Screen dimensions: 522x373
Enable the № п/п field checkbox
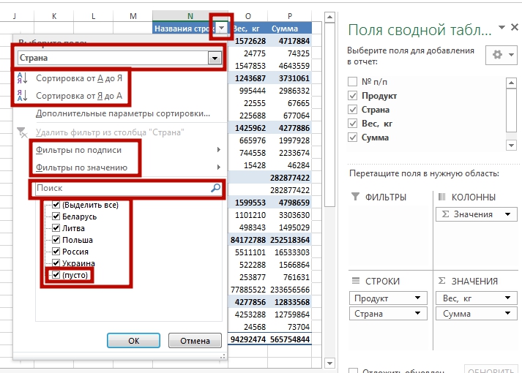point(354,82)
